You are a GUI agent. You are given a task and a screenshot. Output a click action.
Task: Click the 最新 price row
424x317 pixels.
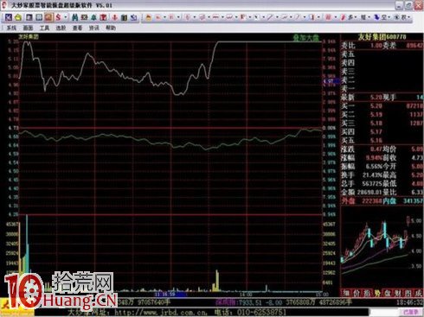click(x=382, y=98)
